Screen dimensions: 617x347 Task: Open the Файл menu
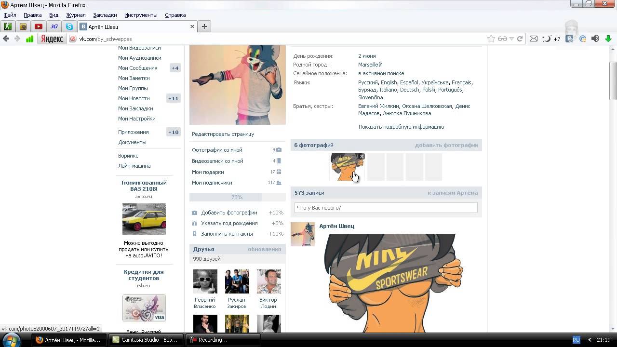point(10,15)
